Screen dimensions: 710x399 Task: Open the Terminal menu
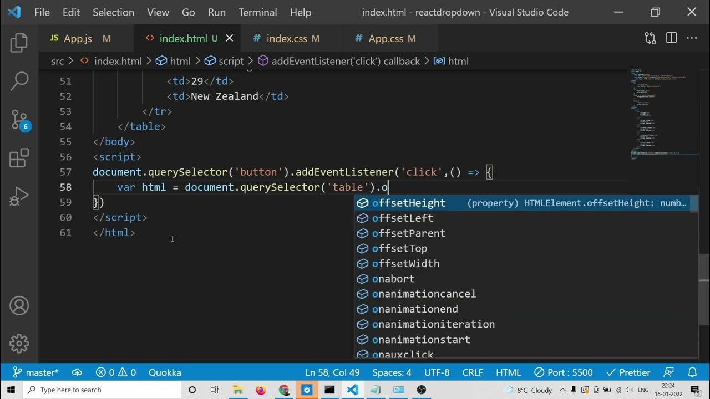(257, 12)
